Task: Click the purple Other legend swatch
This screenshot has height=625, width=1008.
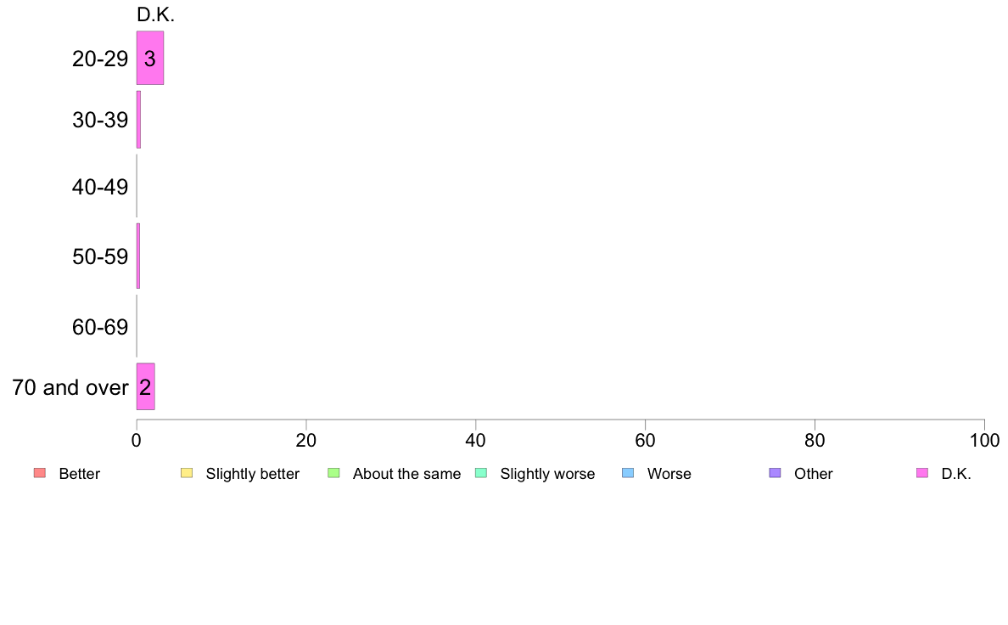Action: click(x=775, y=473)
